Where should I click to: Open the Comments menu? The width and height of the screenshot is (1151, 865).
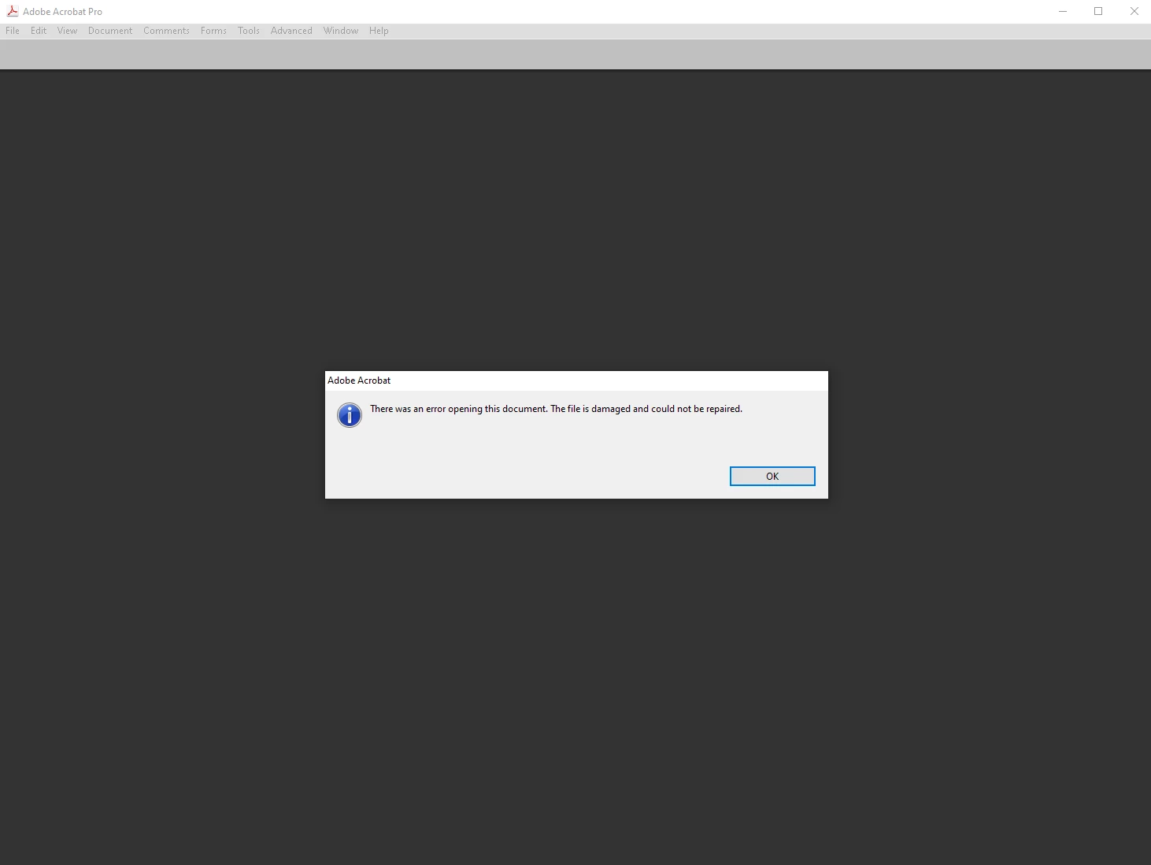click(x=166, y=31)
